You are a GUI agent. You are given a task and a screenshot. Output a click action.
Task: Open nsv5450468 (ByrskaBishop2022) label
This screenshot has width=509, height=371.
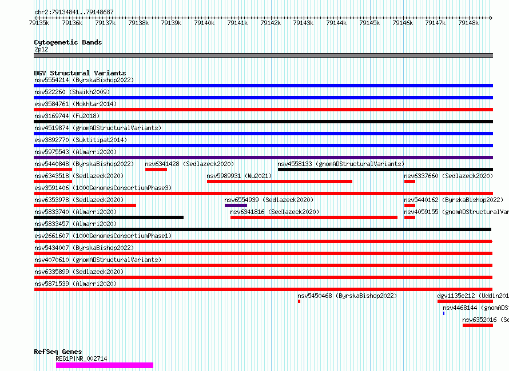(x=347, y=296)
